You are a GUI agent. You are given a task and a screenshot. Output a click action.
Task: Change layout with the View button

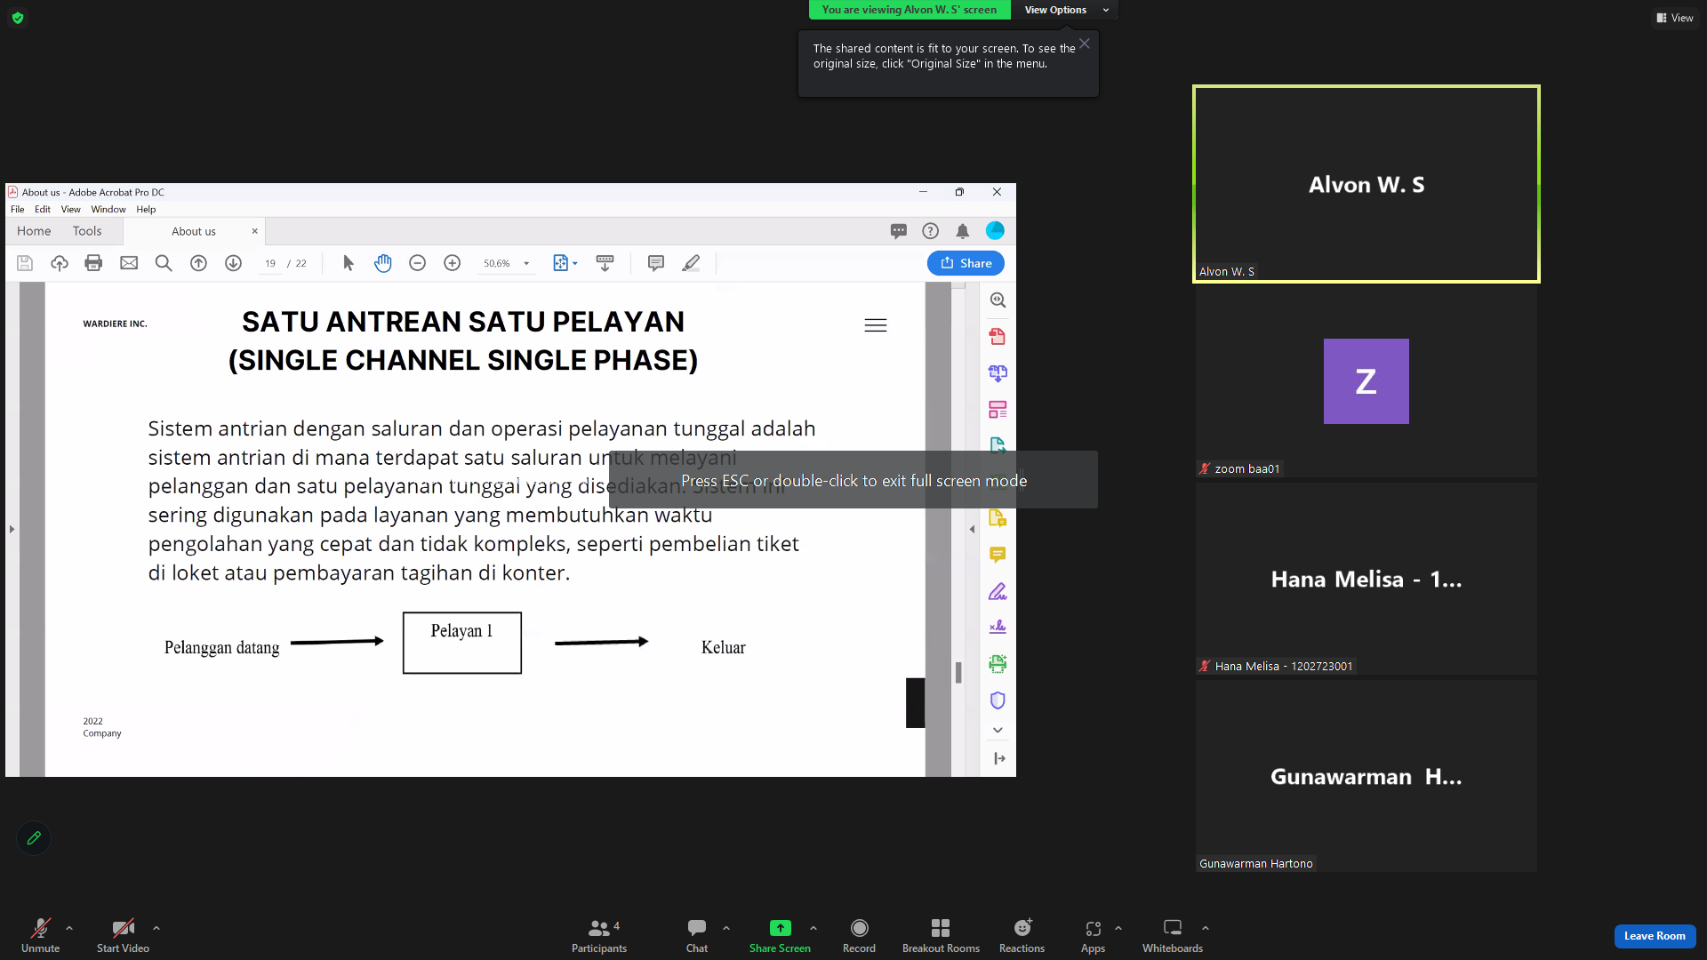point(1674,18)
